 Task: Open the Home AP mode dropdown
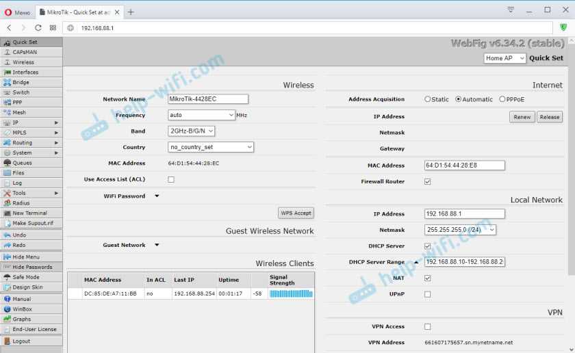click(x=504, y=58)
